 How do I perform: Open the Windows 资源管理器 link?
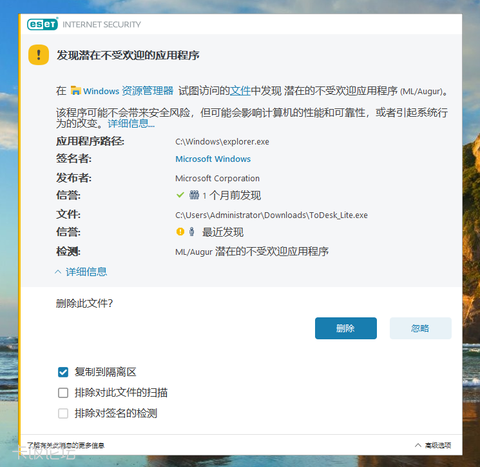click(128, 91)
